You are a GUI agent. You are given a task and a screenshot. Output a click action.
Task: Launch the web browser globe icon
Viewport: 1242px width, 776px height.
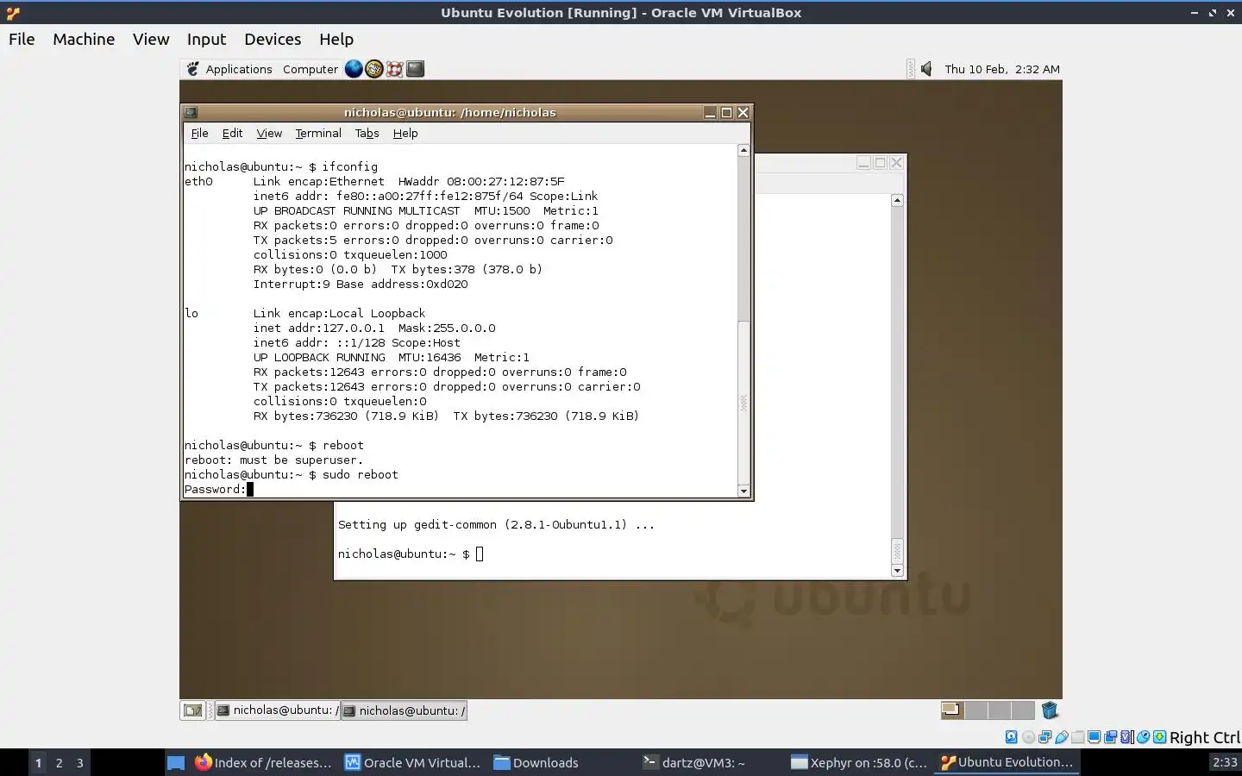354,69
